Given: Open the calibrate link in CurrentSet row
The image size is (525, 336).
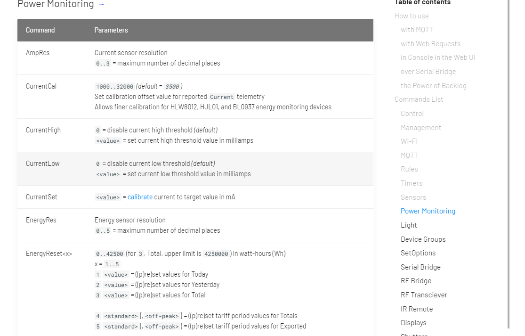Looking at the screenshot, I should point(140,197).
